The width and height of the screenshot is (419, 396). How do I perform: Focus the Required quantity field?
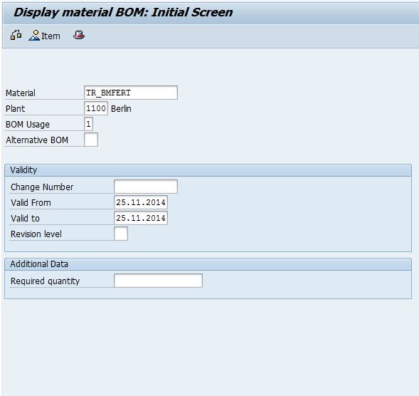point(158,281)
